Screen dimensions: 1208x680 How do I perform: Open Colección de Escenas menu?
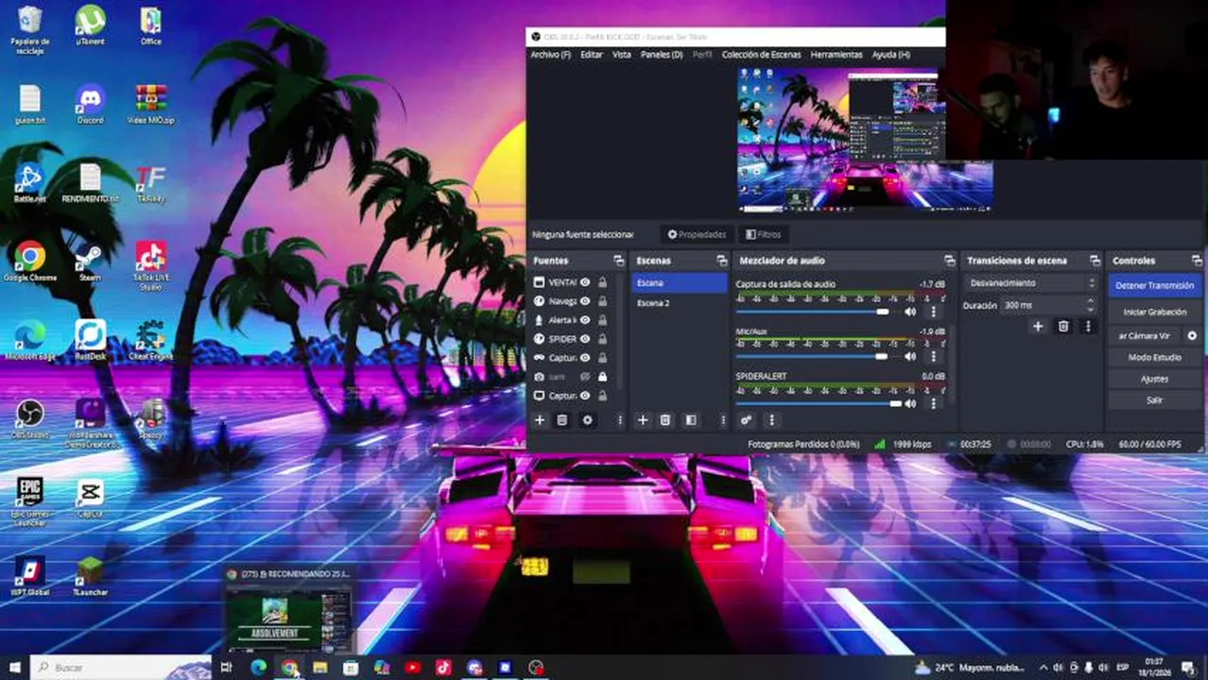coord(762,55)
